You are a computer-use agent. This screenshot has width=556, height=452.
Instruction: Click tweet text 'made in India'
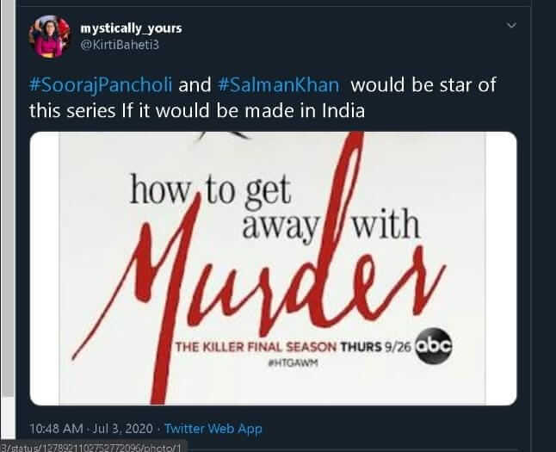(305, 111)
